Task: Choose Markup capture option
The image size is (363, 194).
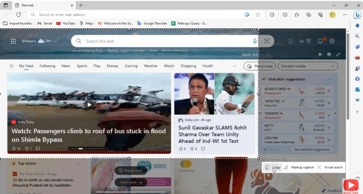Action: coord(299,167)
